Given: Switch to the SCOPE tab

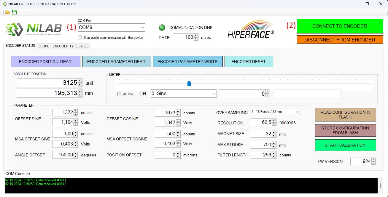Looking at the screenshot, I should click(44, 46).
